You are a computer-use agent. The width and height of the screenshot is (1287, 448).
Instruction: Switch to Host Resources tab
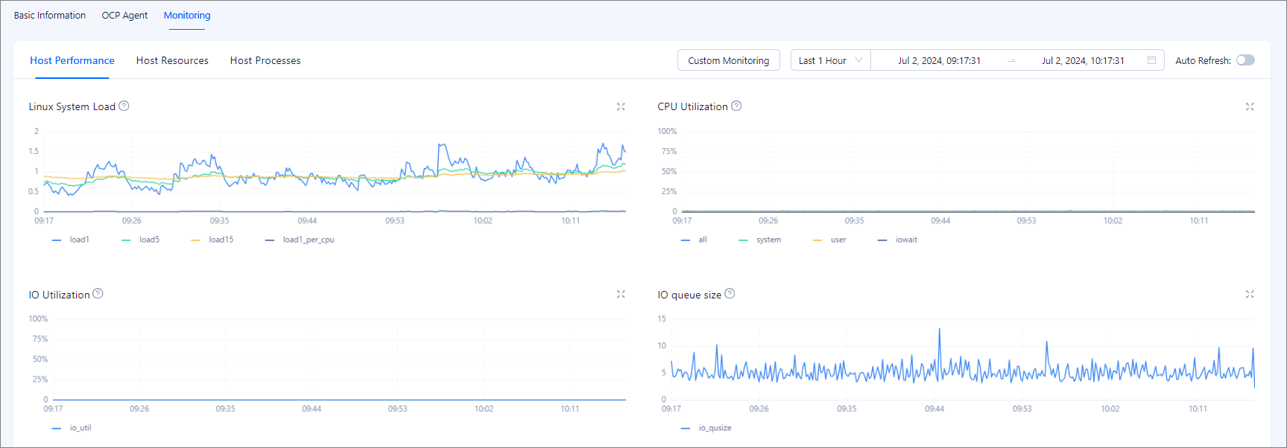(172, 60)
